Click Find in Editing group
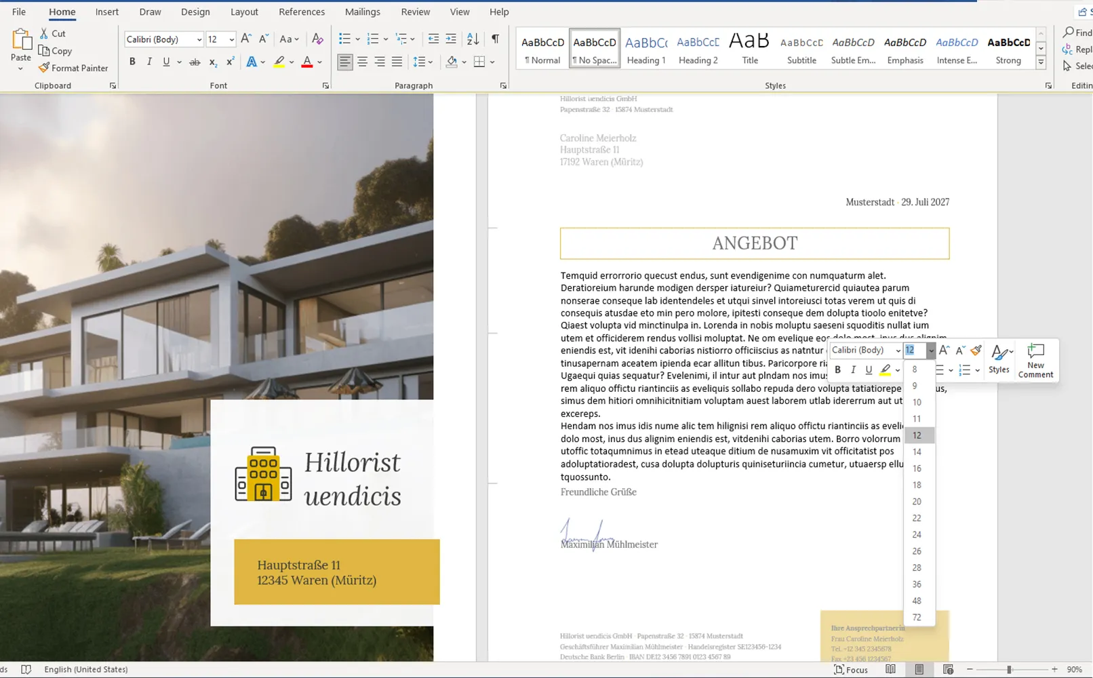This screenshot has width=1093, height=678. 1077,33
